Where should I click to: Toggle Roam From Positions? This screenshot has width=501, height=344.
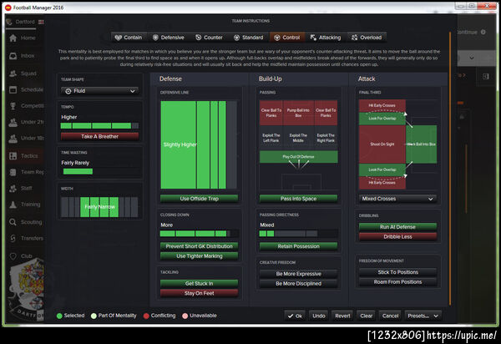click(x=397, y=282)
